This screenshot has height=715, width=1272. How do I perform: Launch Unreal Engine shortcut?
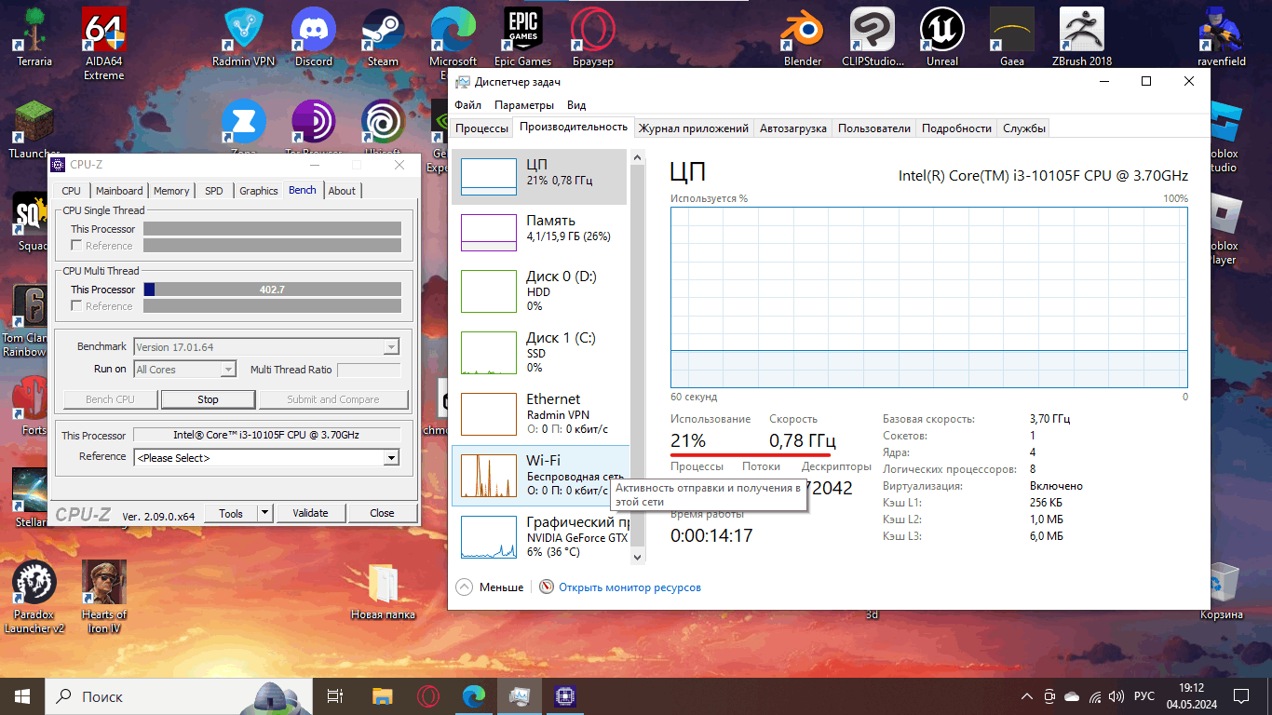(942, 37)
